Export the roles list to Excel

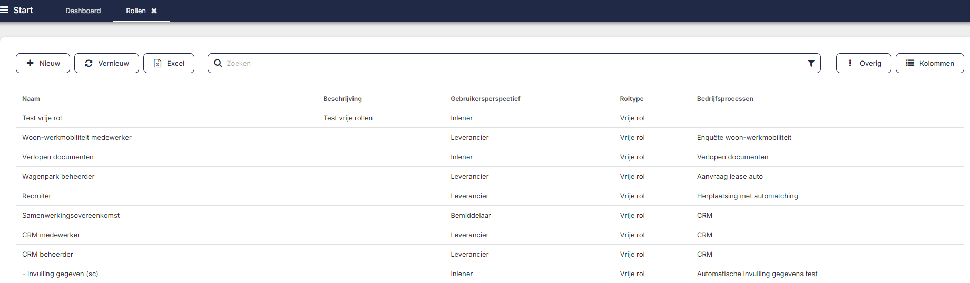tap(169, 63)
